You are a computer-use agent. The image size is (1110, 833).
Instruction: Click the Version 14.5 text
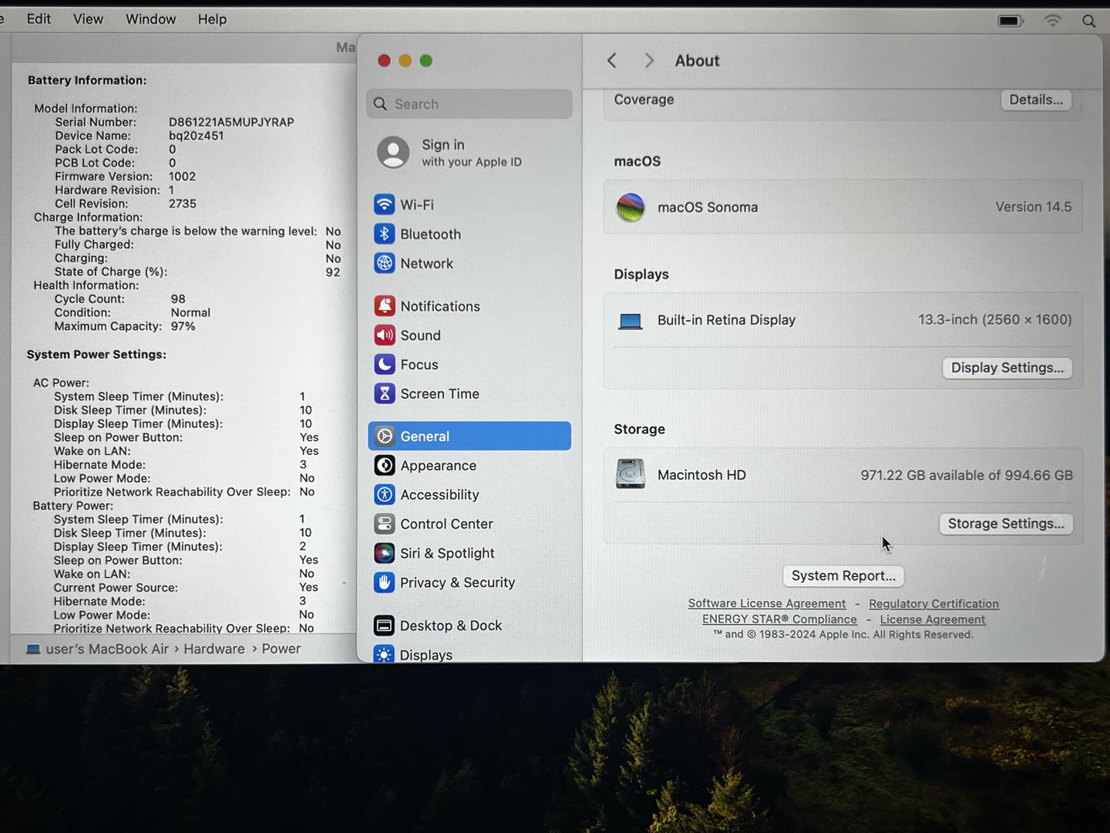[1033, 207]
